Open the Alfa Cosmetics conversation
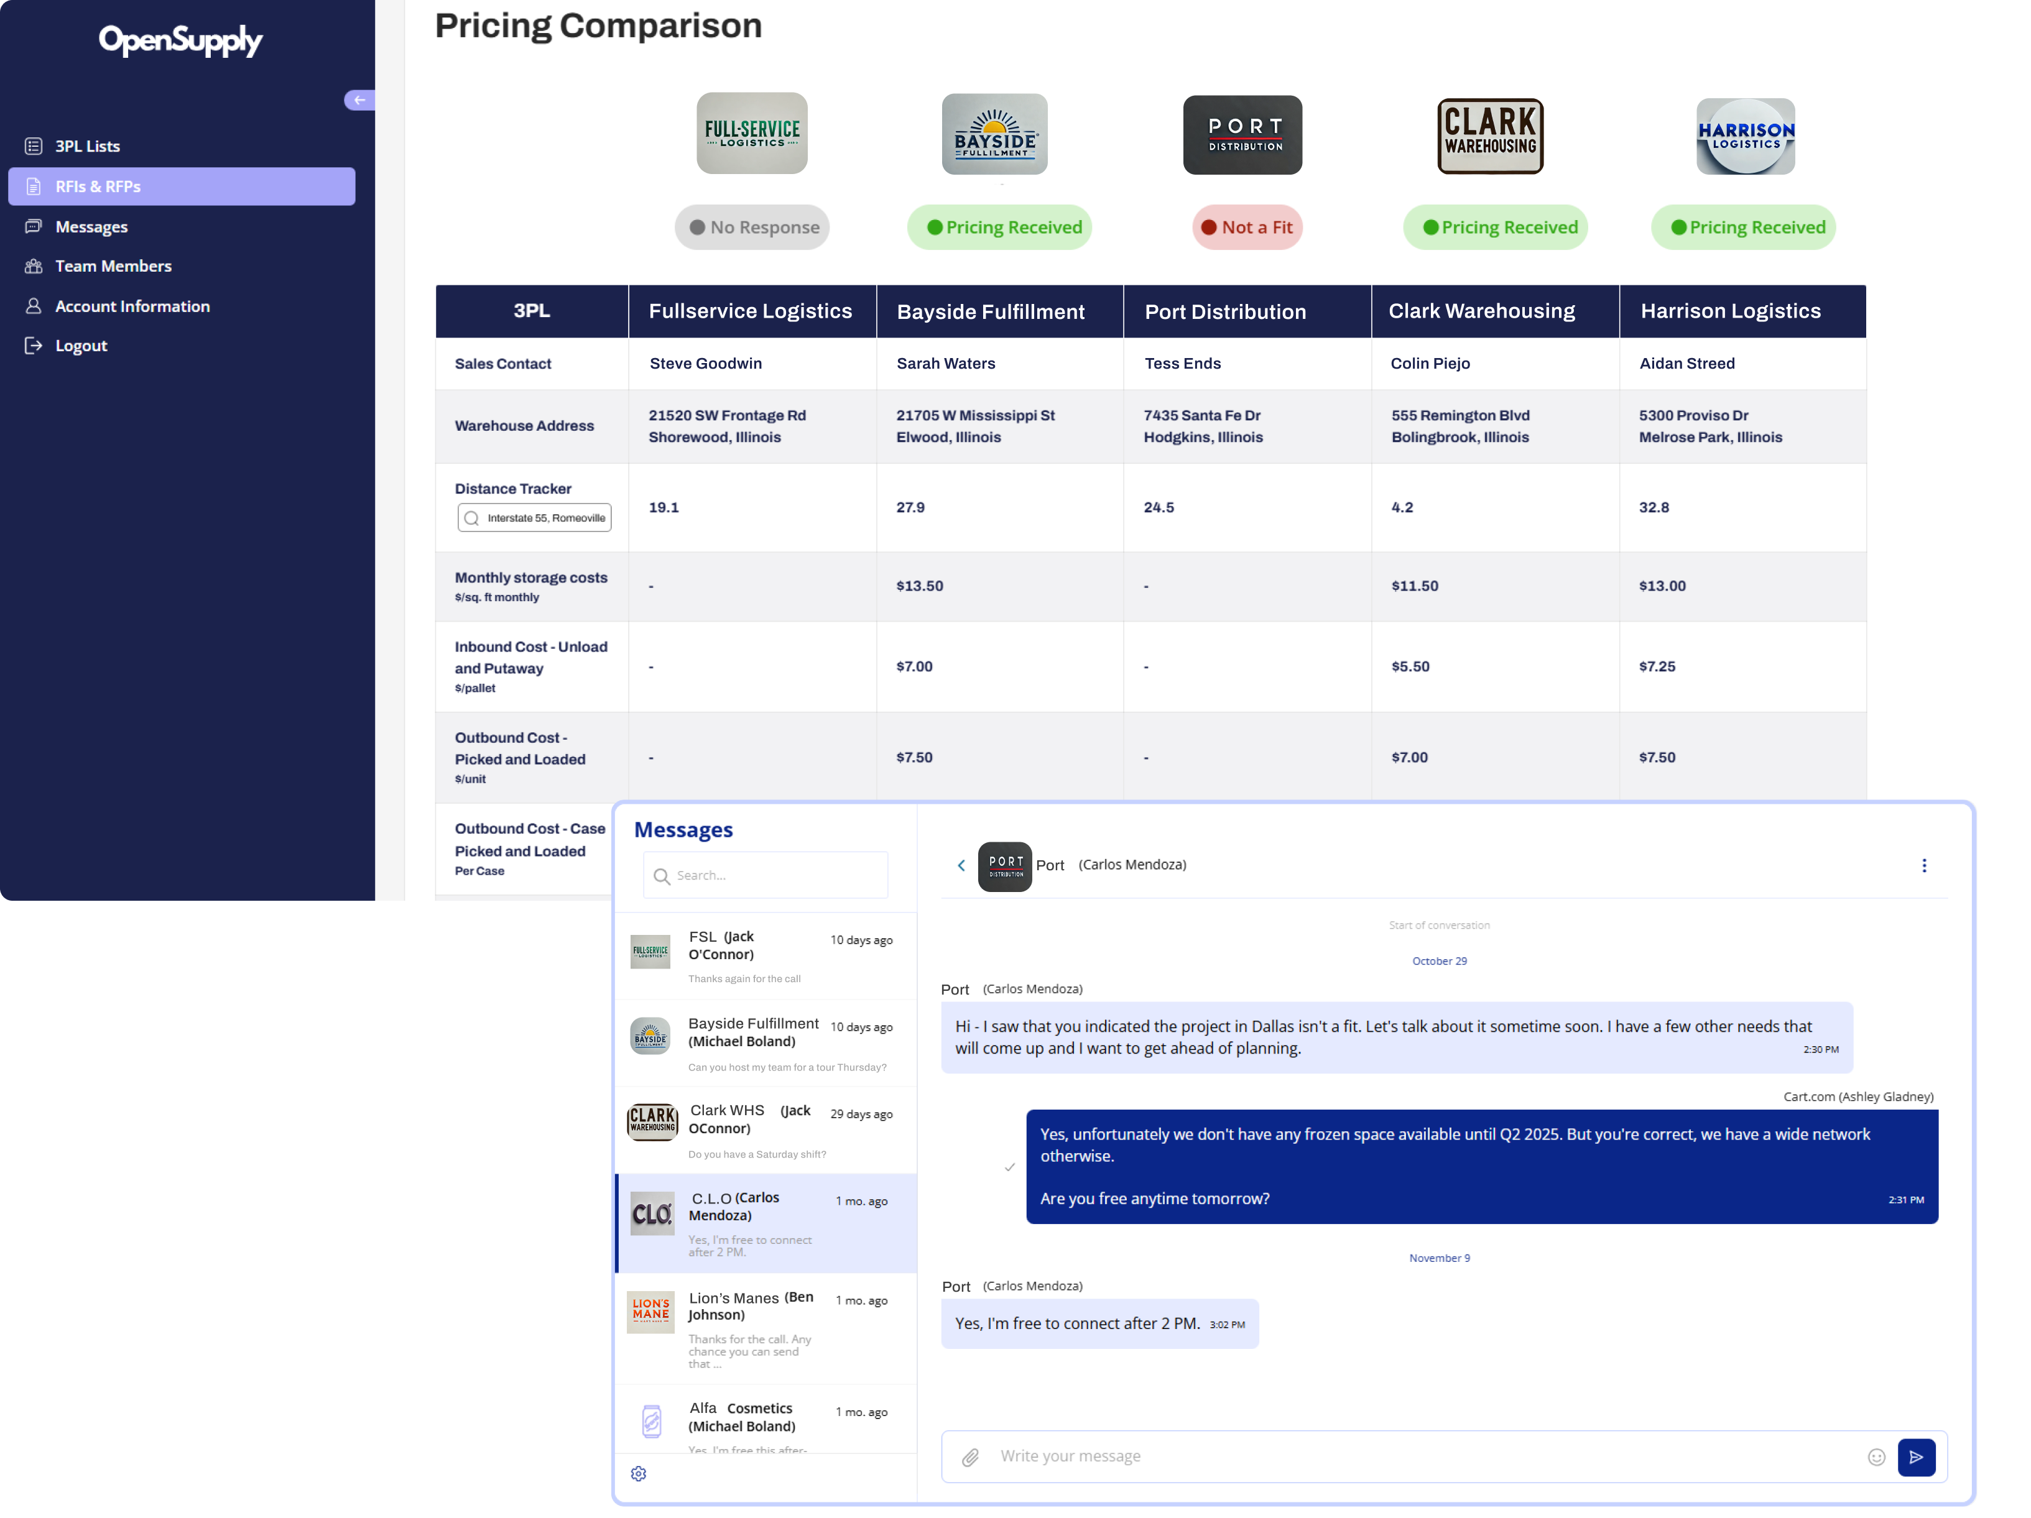This screenshot has width=2031, height=1518. coord(766,1420)
